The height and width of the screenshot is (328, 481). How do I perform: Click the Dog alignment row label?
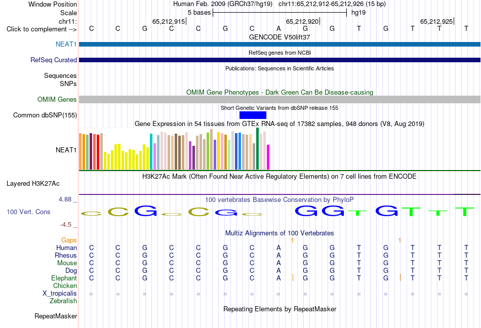point(71,271)
